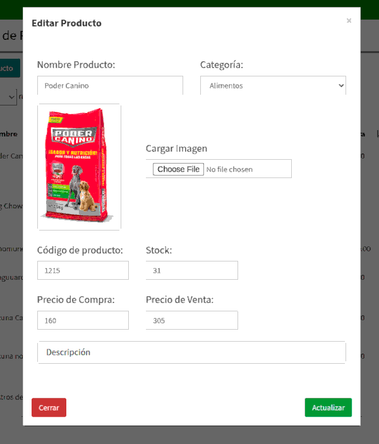Close the Editar Producto dialog with X
Viewport: 379px width, 444px height.
tap(349, 21)
